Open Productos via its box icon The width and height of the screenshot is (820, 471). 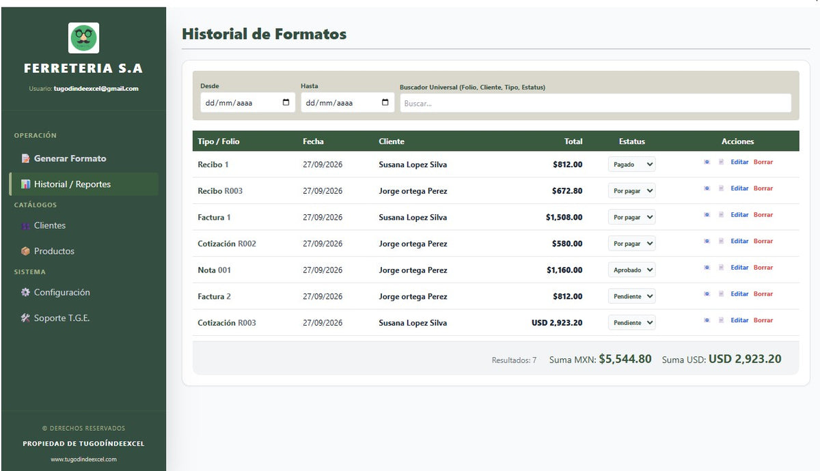pos(25,251)
